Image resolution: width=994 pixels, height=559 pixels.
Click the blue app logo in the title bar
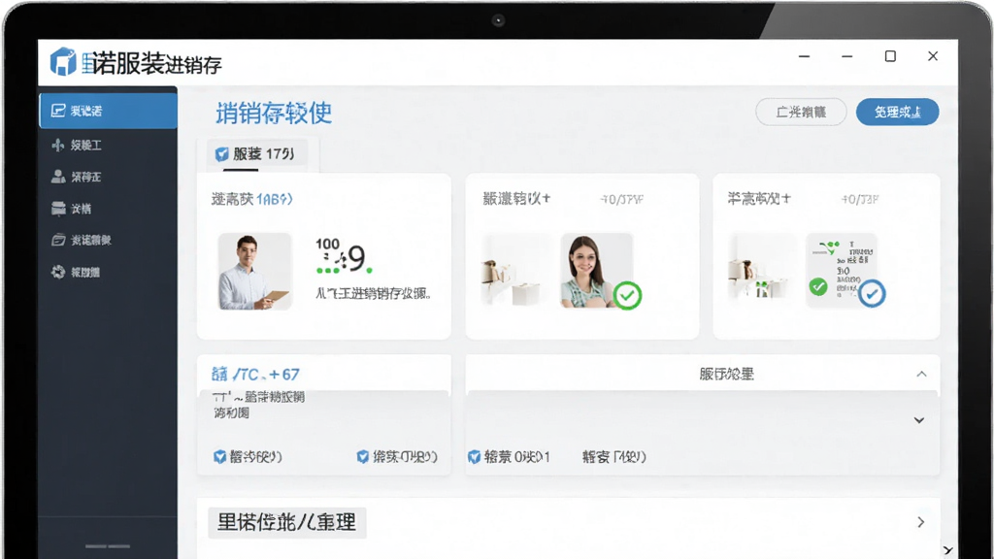[x=63, y=62]
